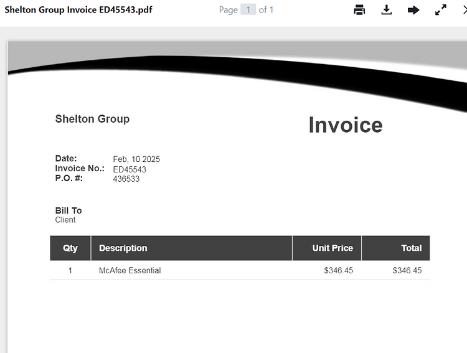Viewport: 467px width, 353px height.
Task: Click the invoice date Feb, 10 2025
Action: tap(136, 159)
